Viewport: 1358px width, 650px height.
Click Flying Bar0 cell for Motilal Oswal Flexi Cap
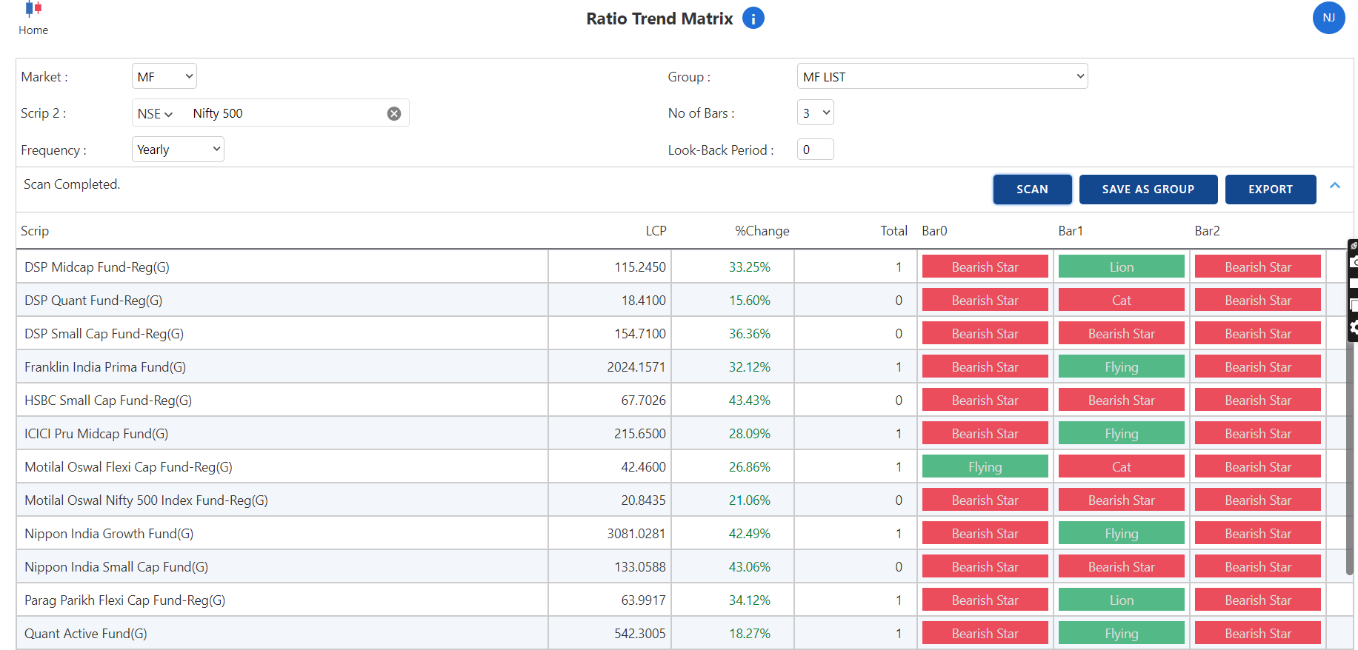coord(985,466)
